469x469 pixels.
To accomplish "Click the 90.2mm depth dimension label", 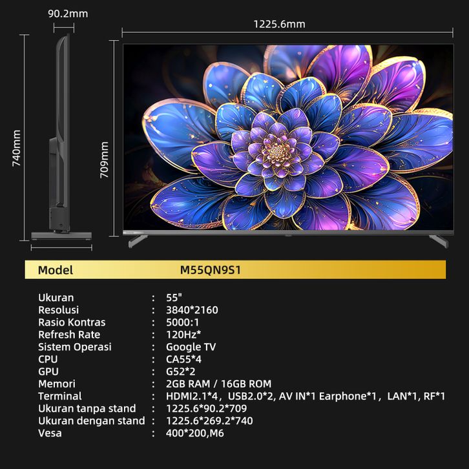I will tap(68, 14).
